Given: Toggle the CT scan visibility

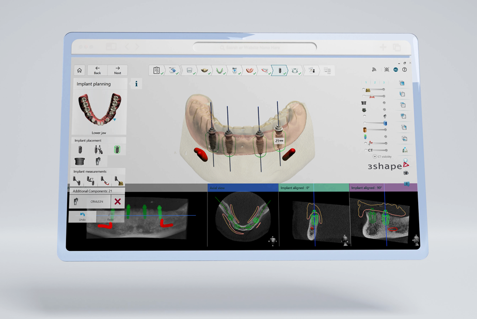Looking at the screenshot, I should coord(367,150).
